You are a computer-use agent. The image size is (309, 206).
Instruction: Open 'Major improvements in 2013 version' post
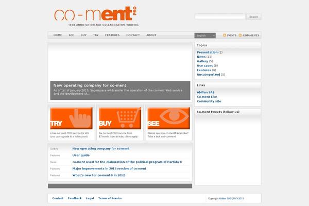click(109, 168)
